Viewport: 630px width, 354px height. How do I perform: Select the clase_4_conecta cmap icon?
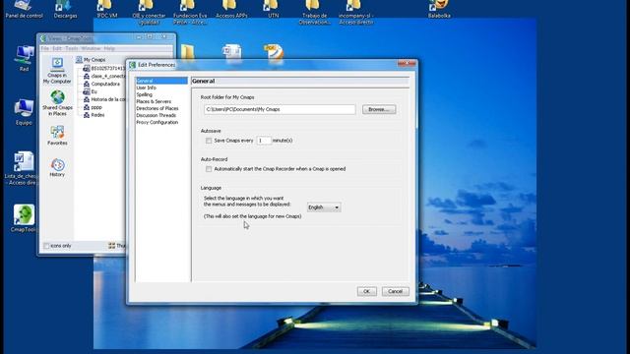click(x=87, y=76)
